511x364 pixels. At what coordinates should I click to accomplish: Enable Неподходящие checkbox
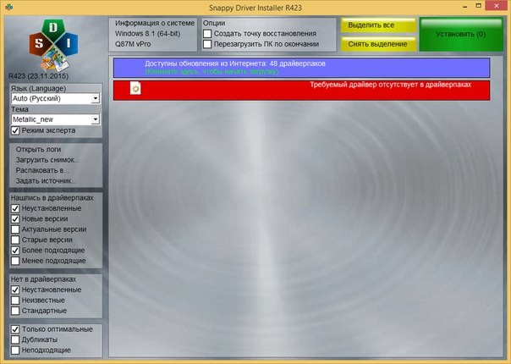pos(15,350)
